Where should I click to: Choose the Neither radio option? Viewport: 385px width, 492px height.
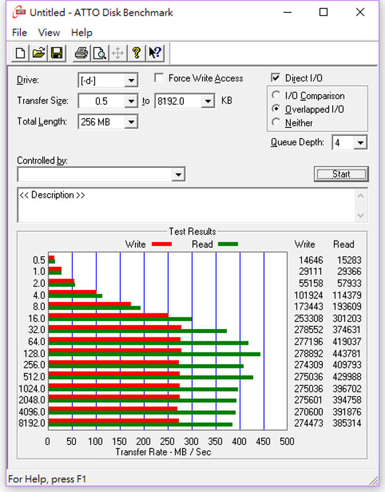pyautogui.click(x=276, y=122)
